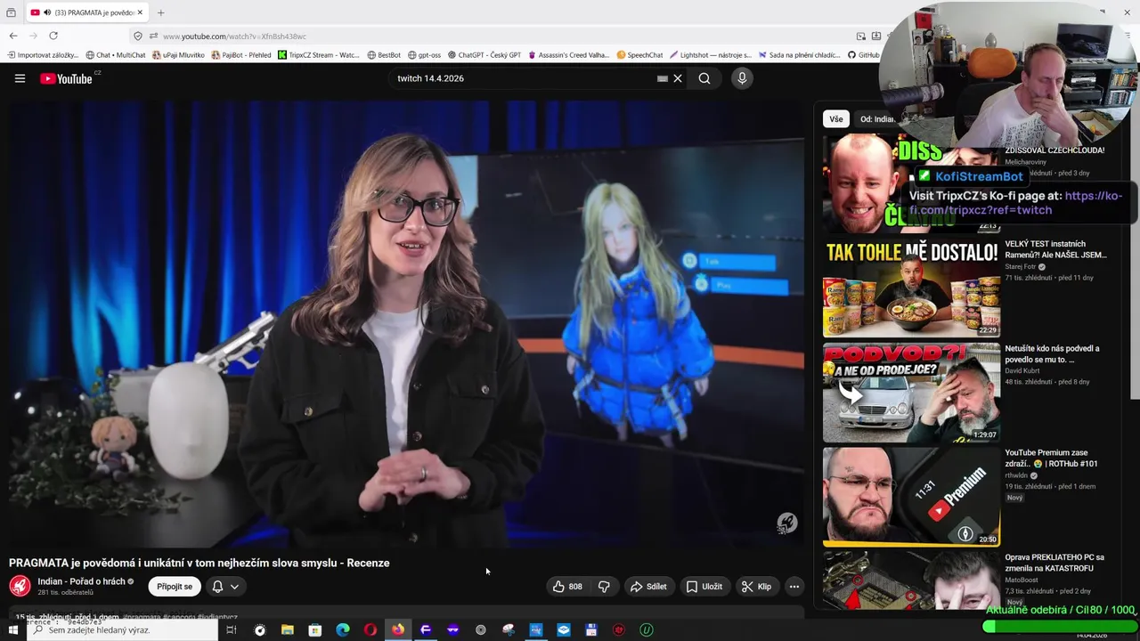This screenshot has height=641, width=1140.
Task: Open Opera browser from the taskbar
Action: point(370,630)
